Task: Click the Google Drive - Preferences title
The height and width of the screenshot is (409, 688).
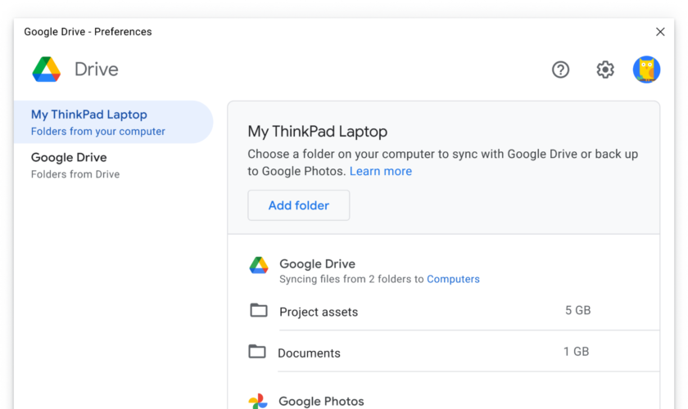Action: click(x=88, y=32)
